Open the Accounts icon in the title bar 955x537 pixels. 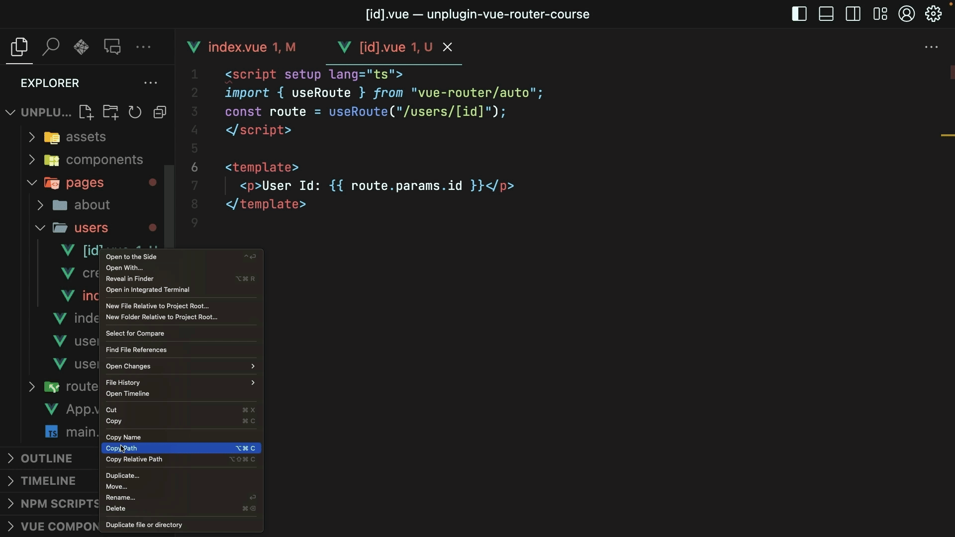coord(907,14)
